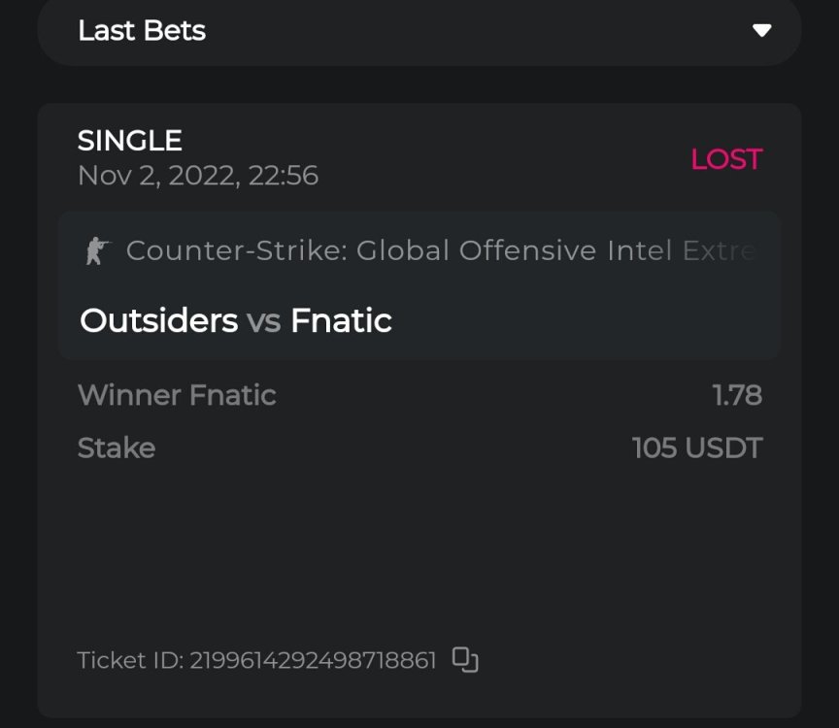
Task: Click the Outsiders team name
Action: 158,320
